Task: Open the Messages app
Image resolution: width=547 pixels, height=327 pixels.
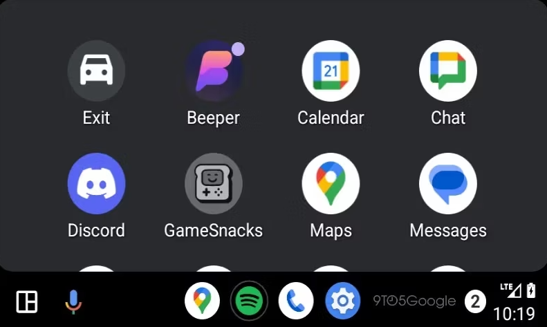Action: tap(448, 183)
